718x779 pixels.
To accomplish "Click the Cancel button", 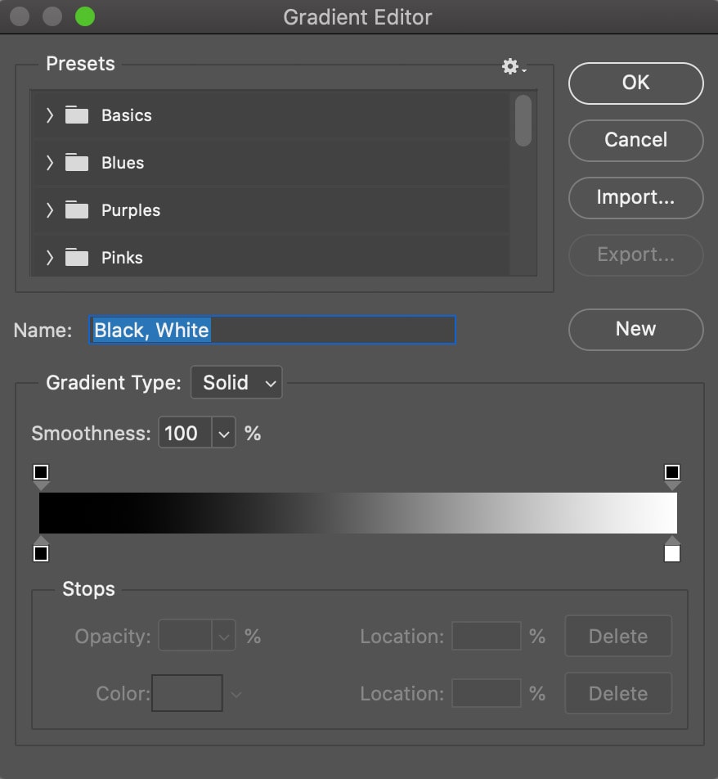I will (x=635, y=140).
